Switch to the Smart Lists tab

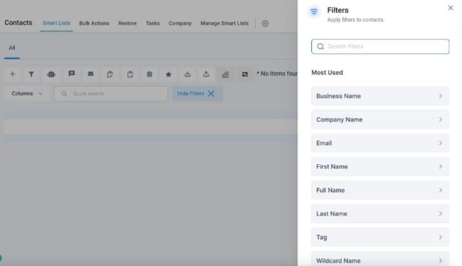(56, 23)
